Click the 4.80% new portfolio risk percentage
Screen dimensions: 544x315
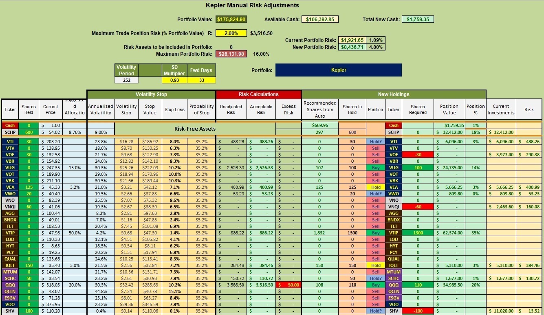376,47
